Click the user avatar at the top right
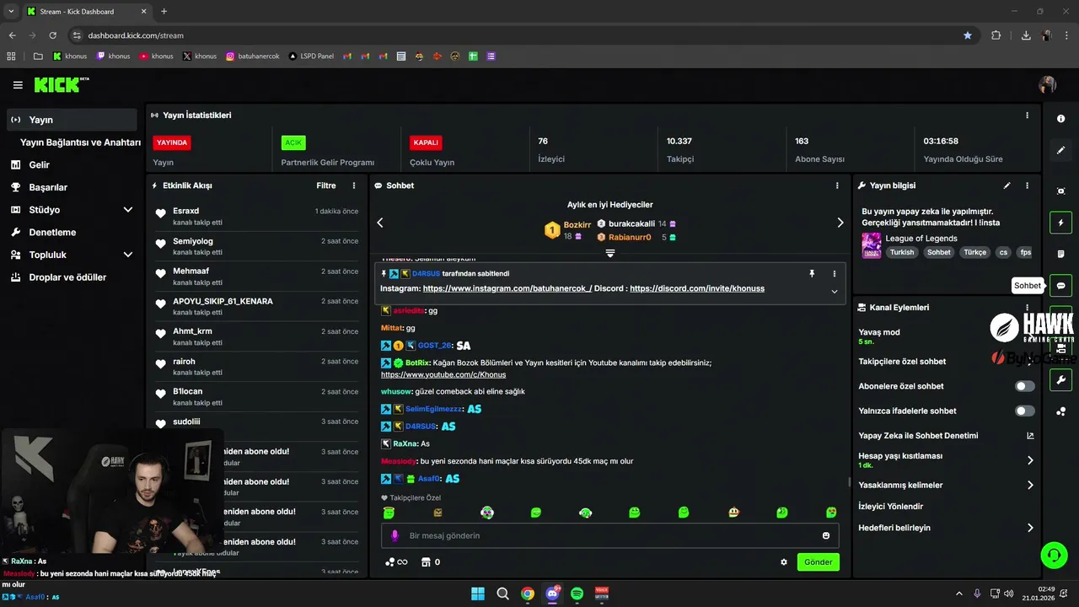The image size is (1079, 607). [x=1048, y=85]
